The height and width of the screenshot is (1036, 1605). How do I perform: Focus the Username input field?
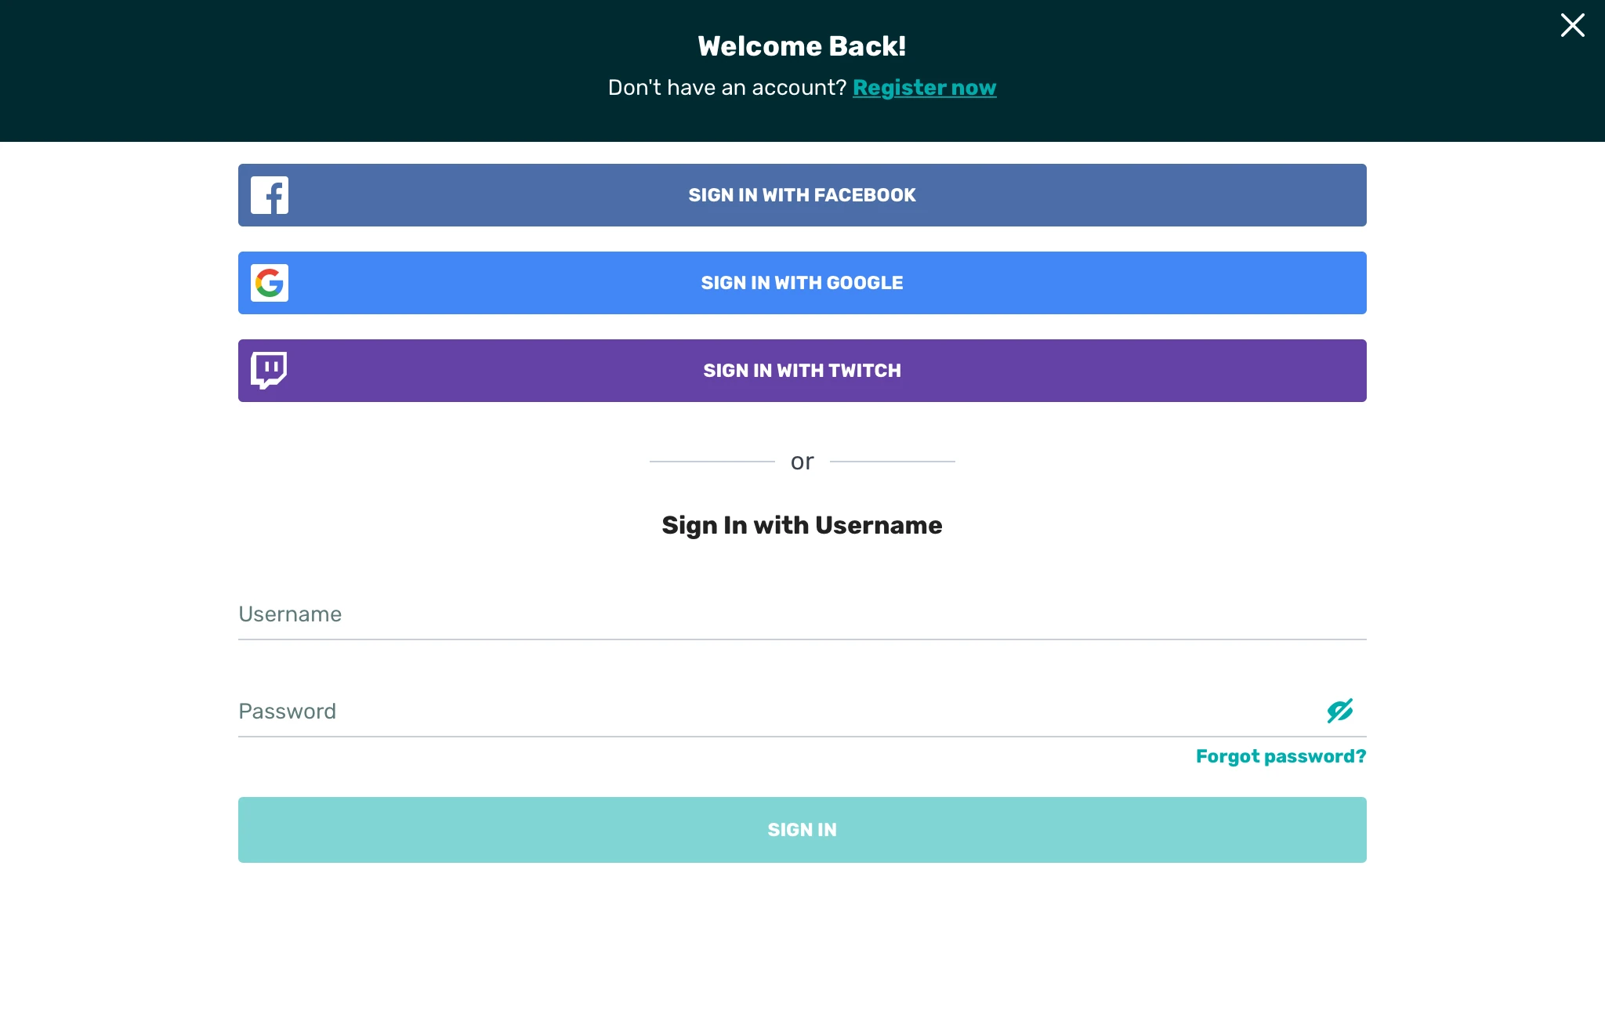coord(802,614)
